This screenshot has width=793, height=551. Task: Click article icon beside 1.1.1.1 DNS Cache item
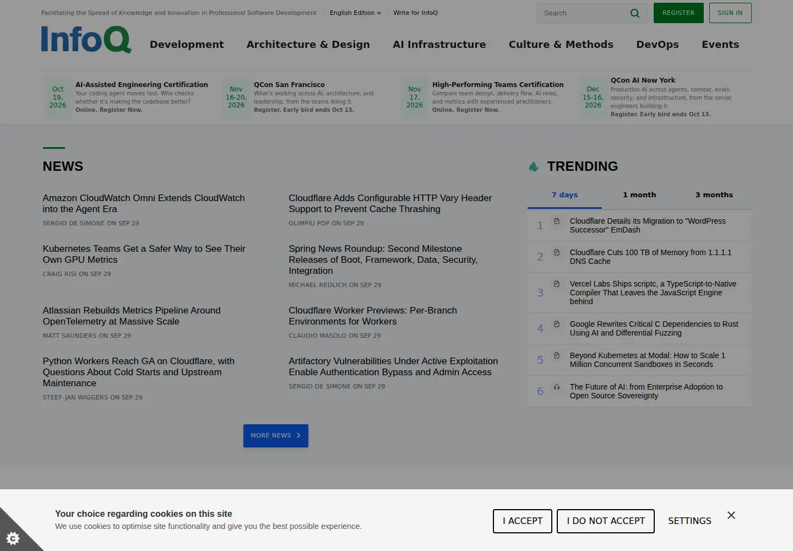pyautogui.click(x=557, y=252)
